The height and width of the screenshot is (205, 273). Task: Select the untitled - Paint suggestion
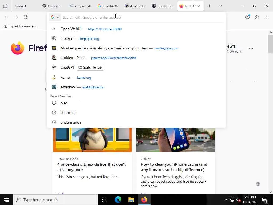tap(136, 58)
